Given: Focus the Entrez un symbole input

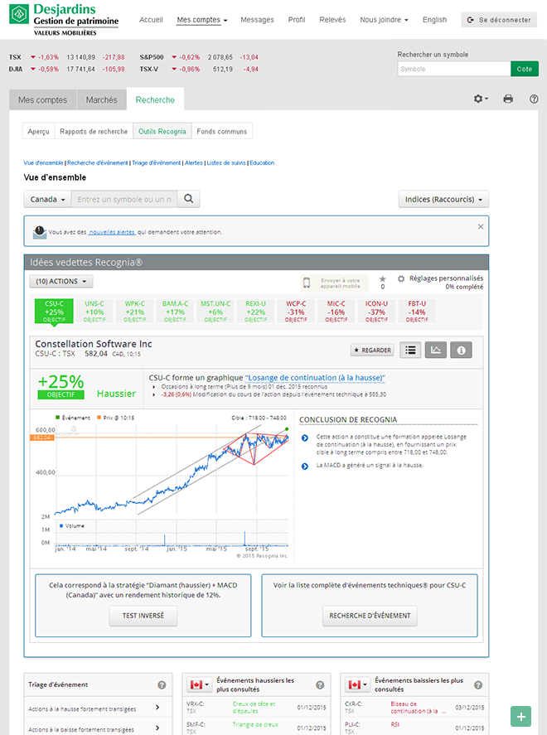Looking at the screenshot, I should coord(124,199).
